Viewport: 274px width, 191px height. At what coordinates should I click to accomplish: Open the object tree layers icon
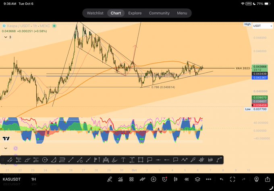[197, 179]
